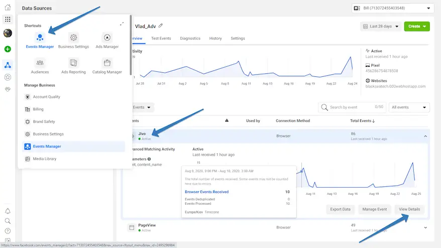This screenshot has height=248, width=441.
Task: Switch to the Test Events tab
Action: pos(161,39)
